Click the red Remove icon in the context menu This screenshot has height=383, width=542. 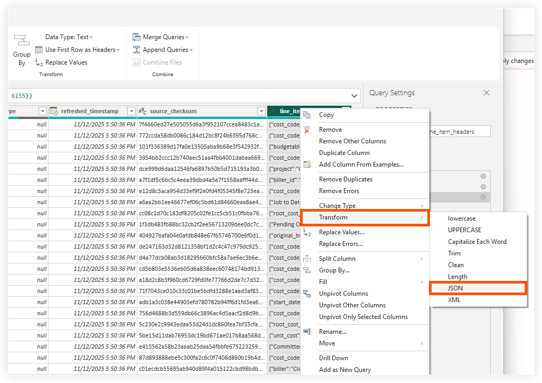[x=306, y=129]
